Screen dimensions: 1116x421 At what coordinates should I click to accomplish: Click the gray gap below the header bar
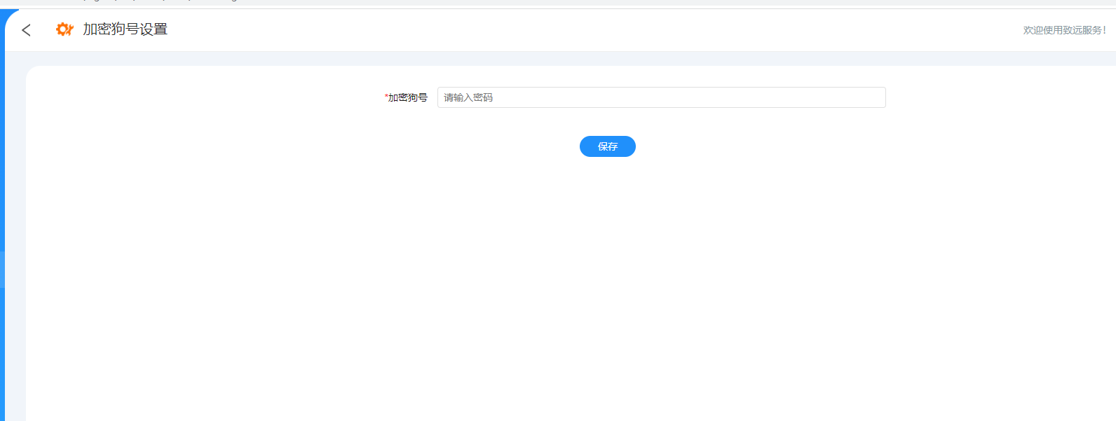tap(561, 58)
